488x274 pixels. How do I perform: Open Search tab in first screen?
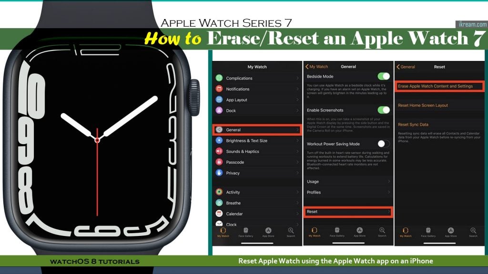click(291, 232)
